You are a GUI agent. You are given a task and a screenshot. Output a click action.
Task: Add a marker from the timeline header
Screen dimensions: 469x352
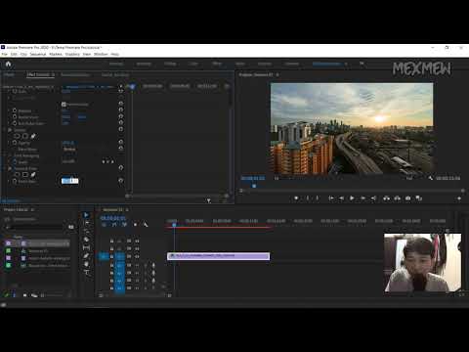pos(135,225)
